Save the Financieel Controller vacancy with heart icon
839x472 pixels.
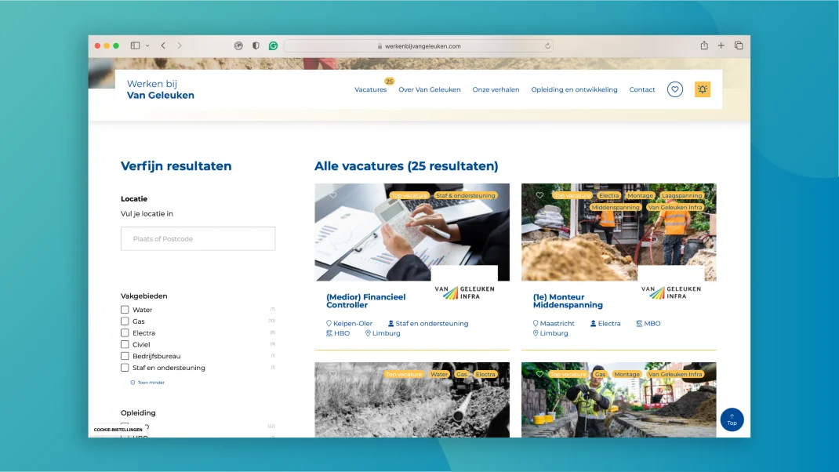tap(332, 195)
